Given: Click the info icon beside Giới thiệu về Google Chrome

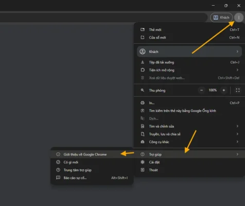Looking at the screenshot, I should 58,154.
